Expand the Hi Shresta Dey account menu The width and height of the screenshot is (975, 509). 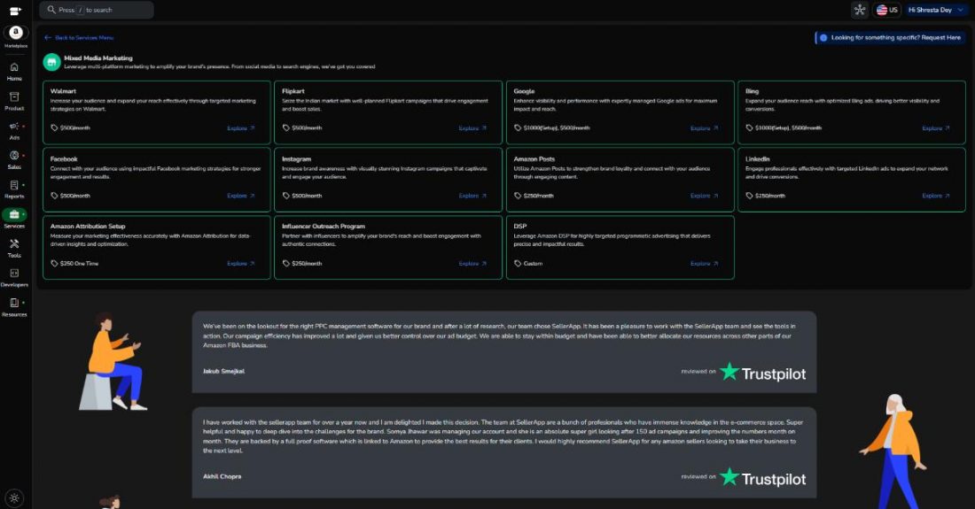click(936, 10)
